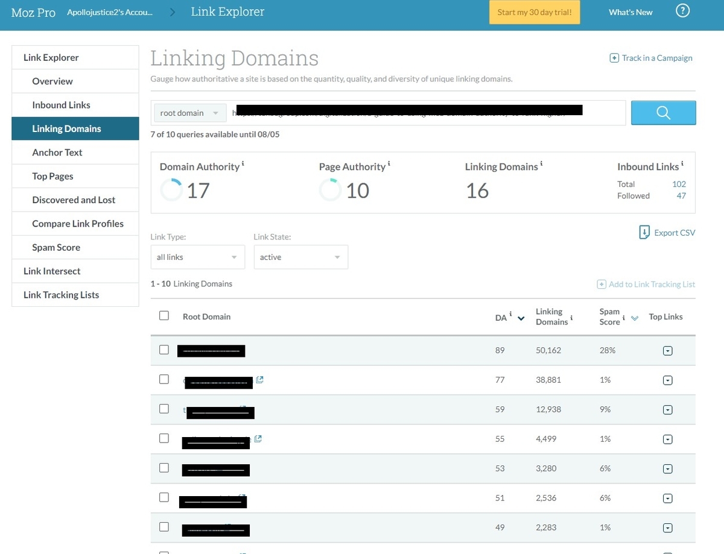Image resolution: width=724 pixels, height=554 pixels.
Task: Click the Track in a Campaign plus icon
Action: (614, 58)
